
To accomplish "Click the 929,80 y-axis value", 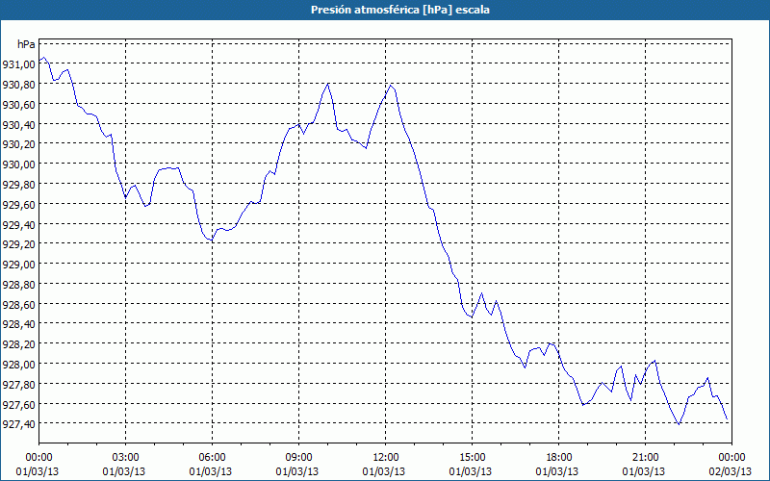I will [x=18, y=184].
